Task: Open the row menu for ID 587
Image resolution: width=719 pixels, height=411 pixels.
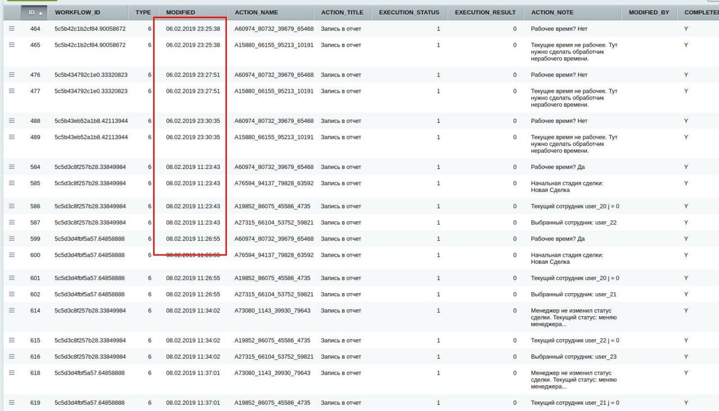Action: click(11, 222)
